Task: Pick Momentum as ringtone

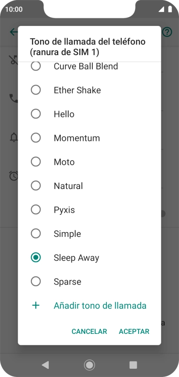Action: [36, 138]
